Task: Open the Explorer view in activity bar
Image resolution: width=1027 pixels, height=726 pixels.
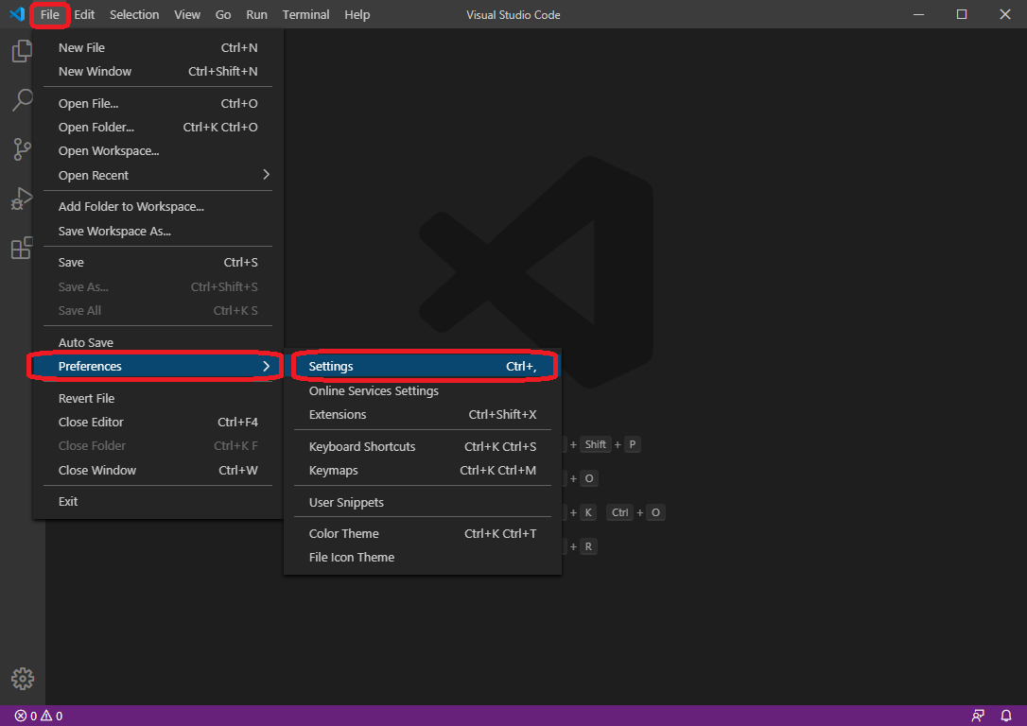Action: pos(23,51)
